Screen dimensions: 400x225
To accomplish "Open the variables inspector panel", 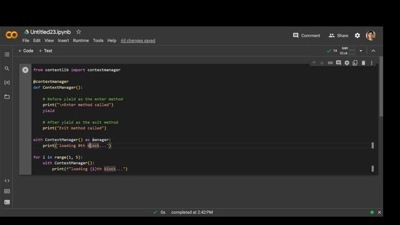I will [x=7, y=82].
